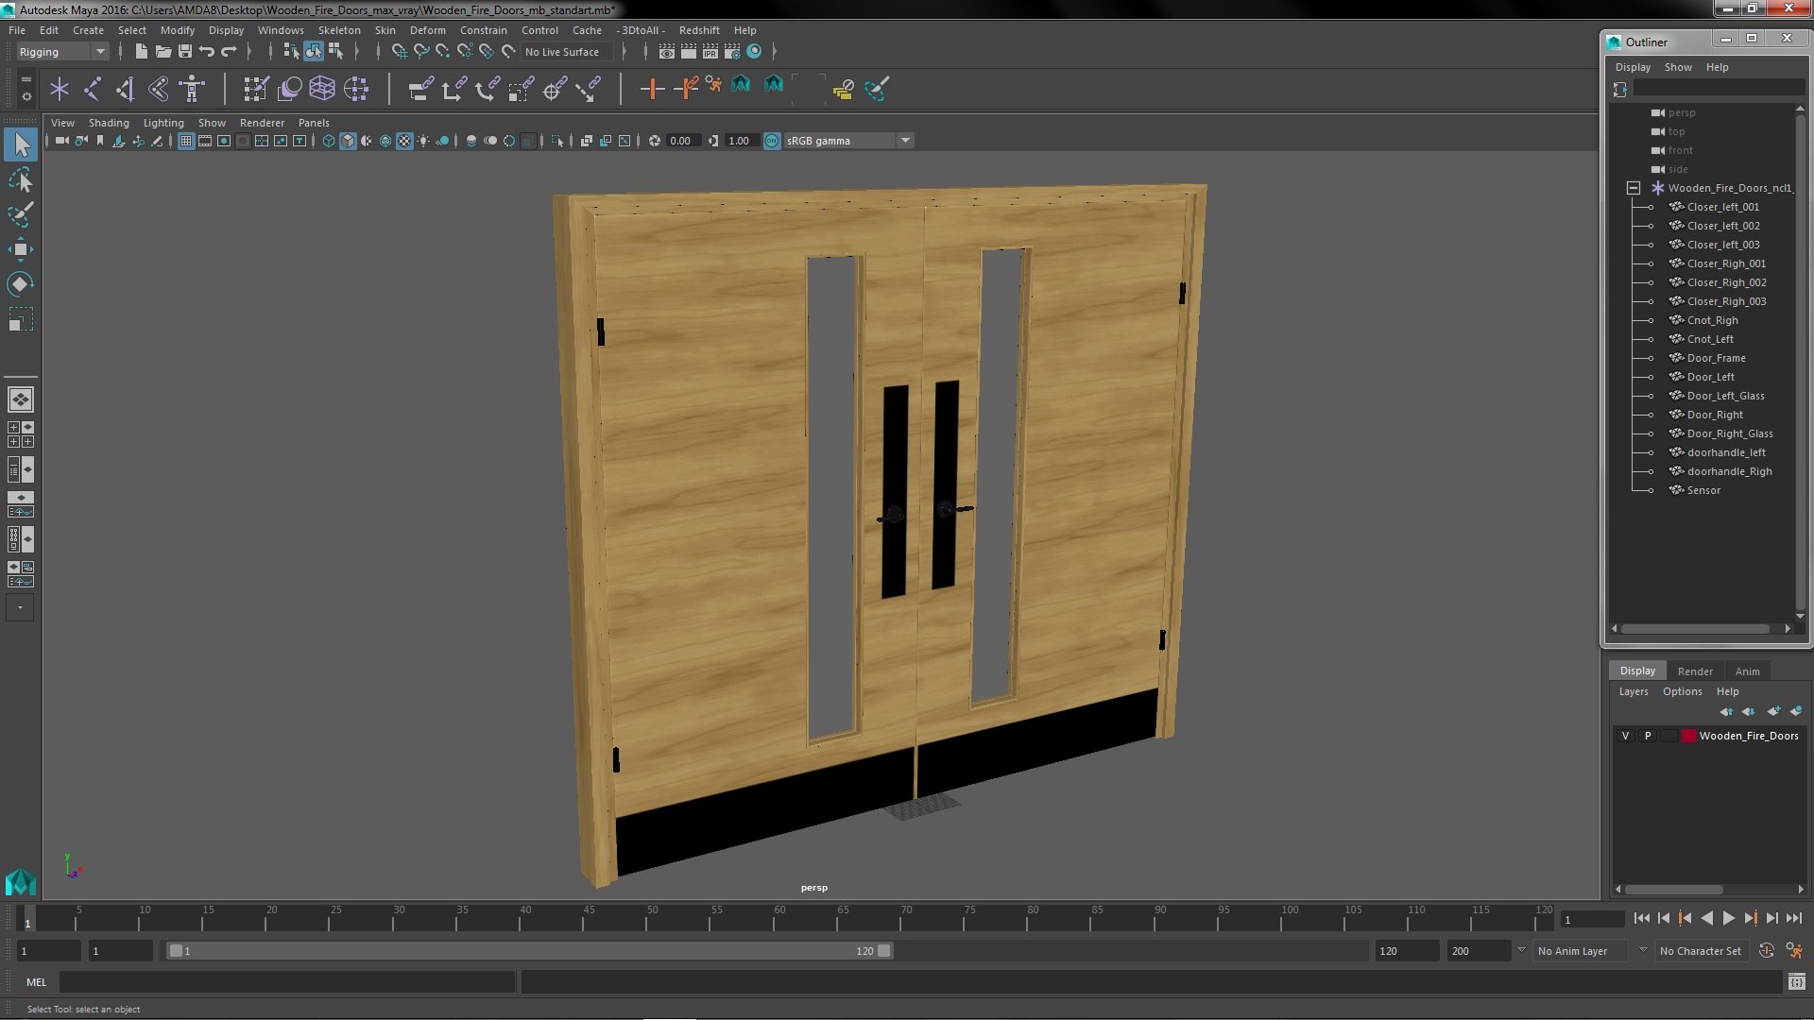Activate the Move tool in the toolbox
1814x1020 pixels.
tap(20, 249)
